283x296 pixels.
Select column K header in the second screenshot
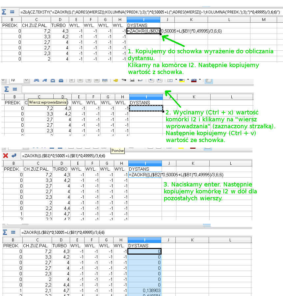194,97
